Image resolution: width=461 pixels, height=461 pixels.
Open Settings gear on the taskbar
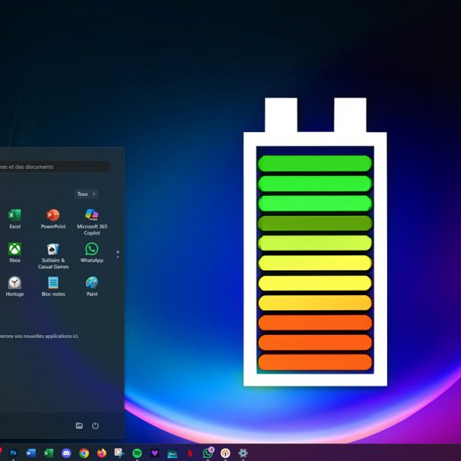click(243, 453)
